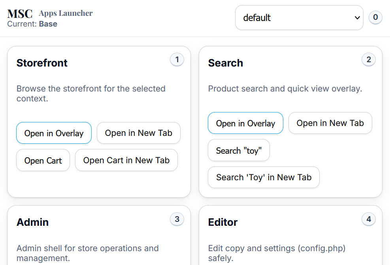Screen dimensions: 390x265
Task: Select the Admin card heading
Action: click(32, 222)
